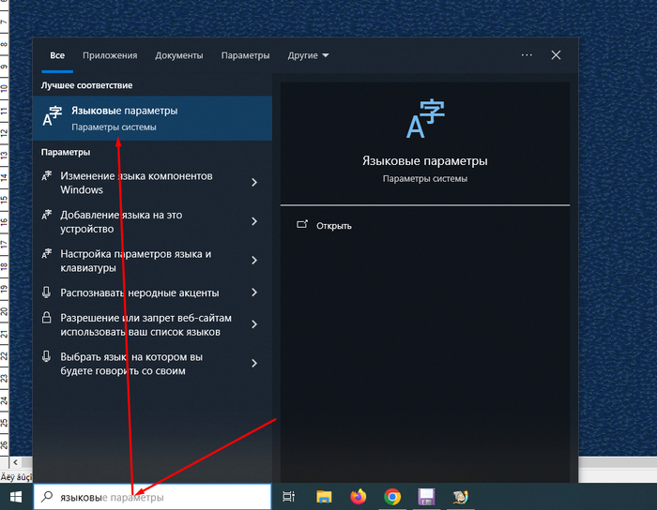Click the lock icon beside 'Разрешение или запрет веб-сайтам'
The width and height of the screenshot is (657, 510).
pos(47,318)
